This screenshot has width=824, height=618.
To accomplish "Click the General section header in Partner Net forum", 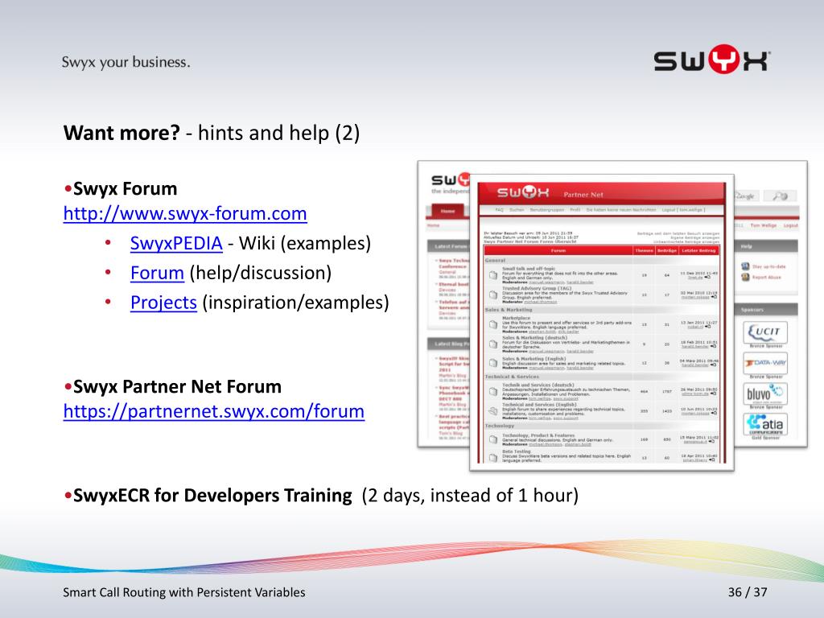I will pyautogui.click(x=602, y=260).
